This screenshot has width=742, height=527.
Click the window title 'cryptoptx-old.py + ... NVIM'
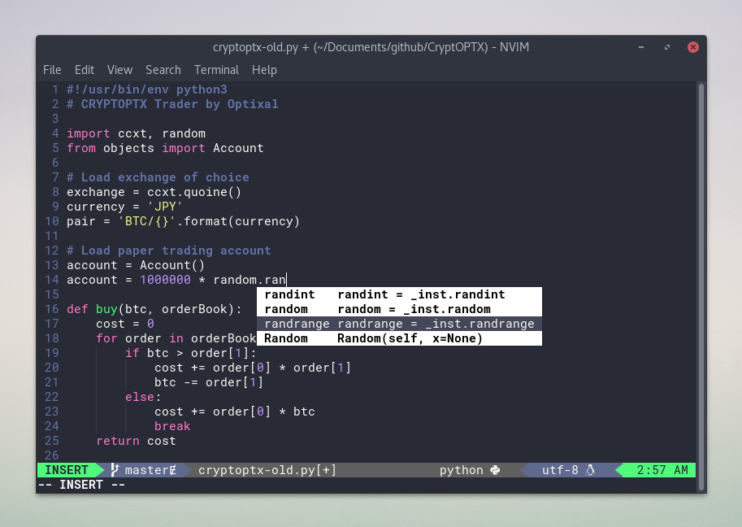(x=371, y=47)
